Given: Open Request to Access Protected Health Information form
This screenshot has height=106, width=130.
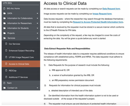Looking at the screenshot, I should 98,22.
